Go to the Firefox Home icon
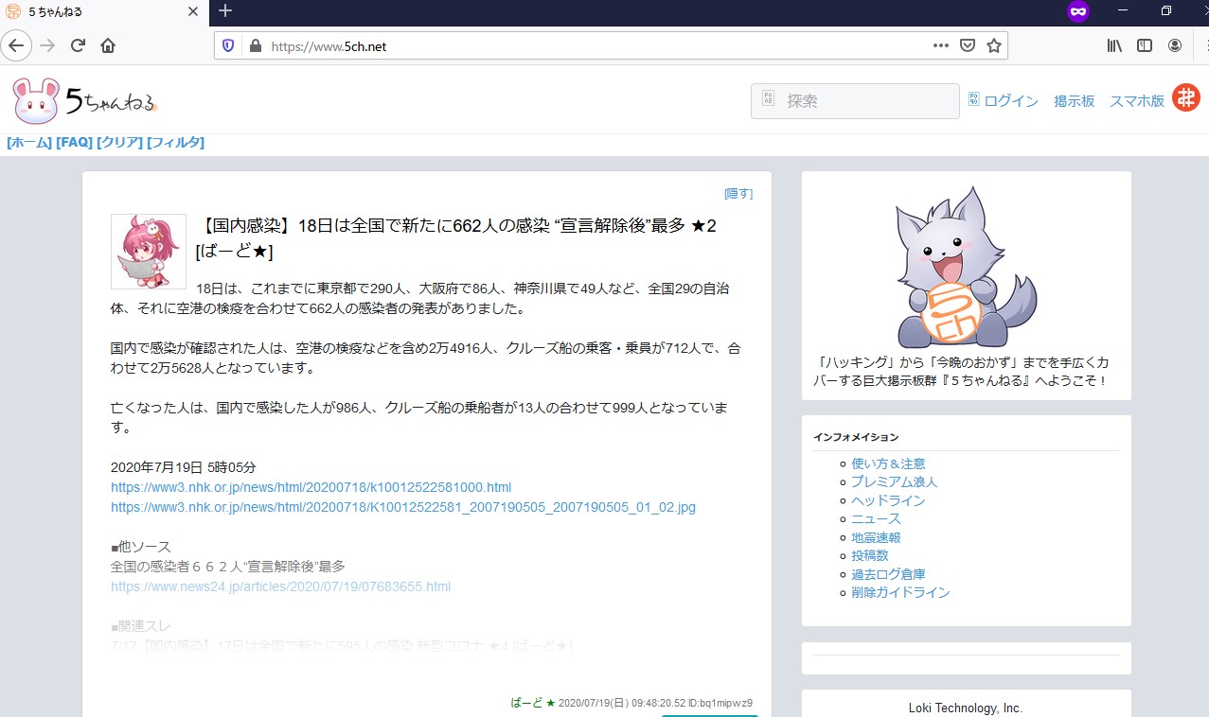Image resolution: width=1209 pixels, height=717 pixels. (x=108, y=45)
